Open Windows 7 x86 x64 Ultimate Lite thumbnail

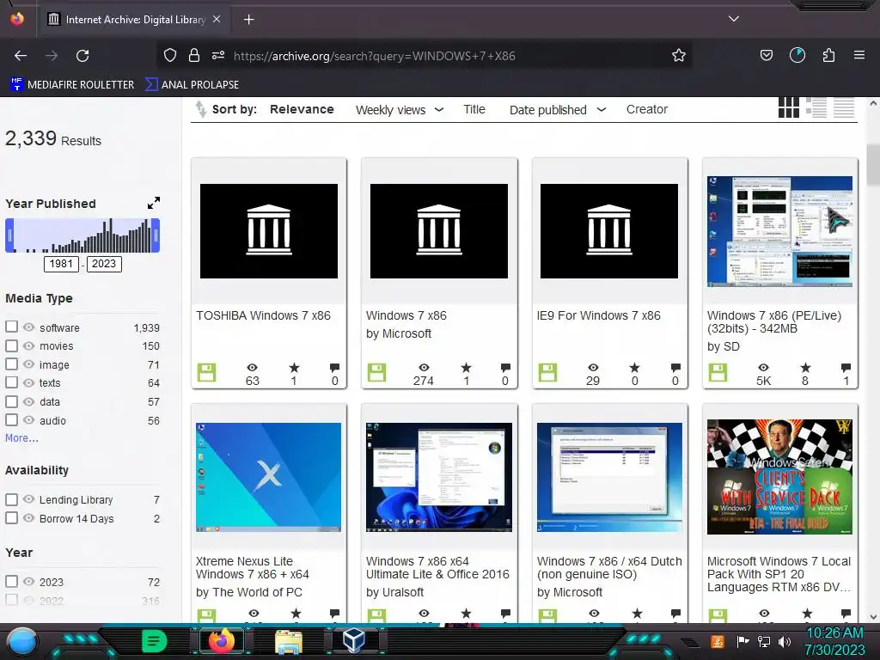[x=439, y=477]
